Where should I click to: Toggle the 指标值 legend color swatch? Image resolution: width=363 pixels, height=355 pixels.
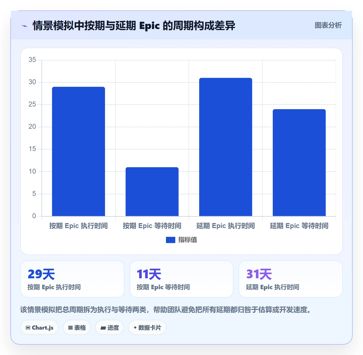point(170,240)
